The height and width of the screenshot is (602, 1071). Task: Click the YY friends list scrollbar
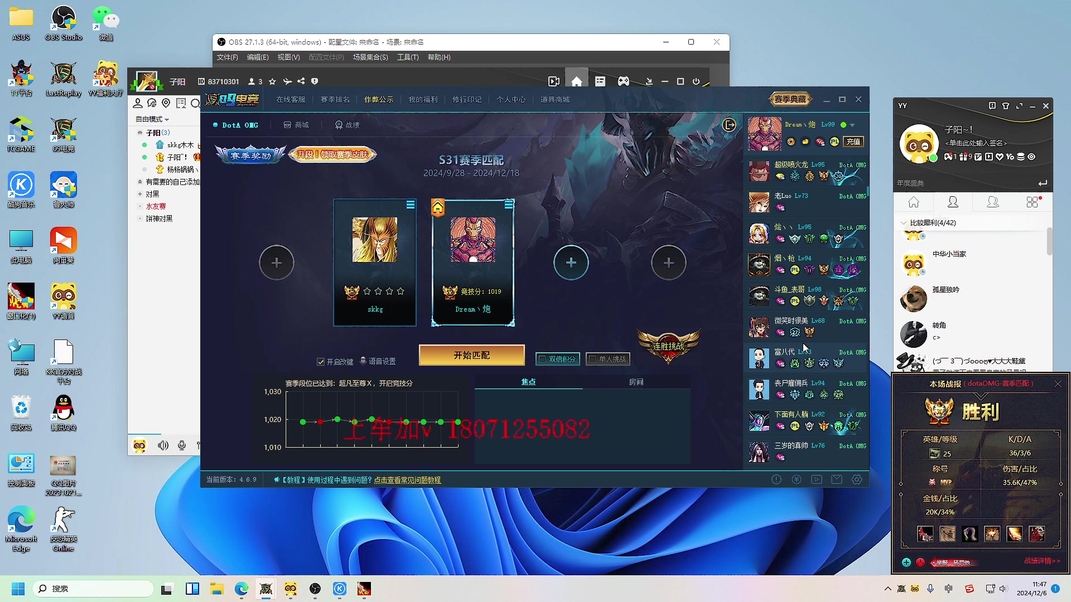(1049, 241)
